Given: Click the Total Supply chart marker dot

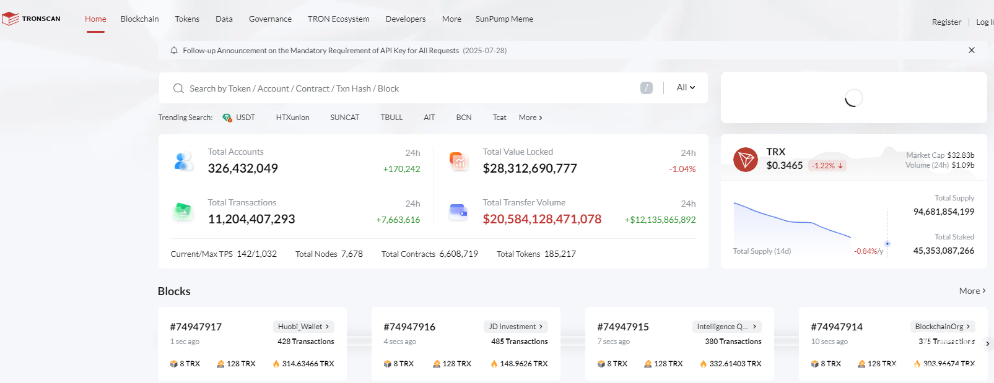Looking at the screenshot, I should pyautogui.click(x=887, y=244).
